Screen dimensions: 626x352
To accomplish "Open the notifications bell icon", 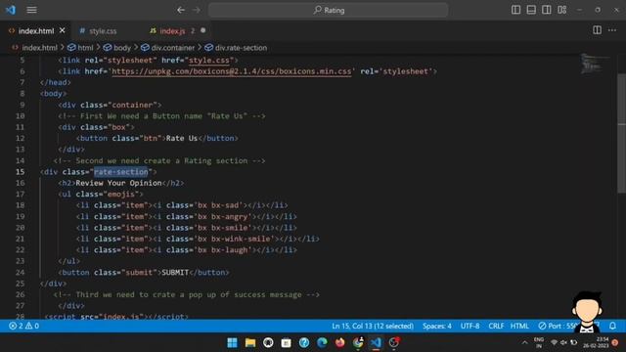I will pos(612,326).
